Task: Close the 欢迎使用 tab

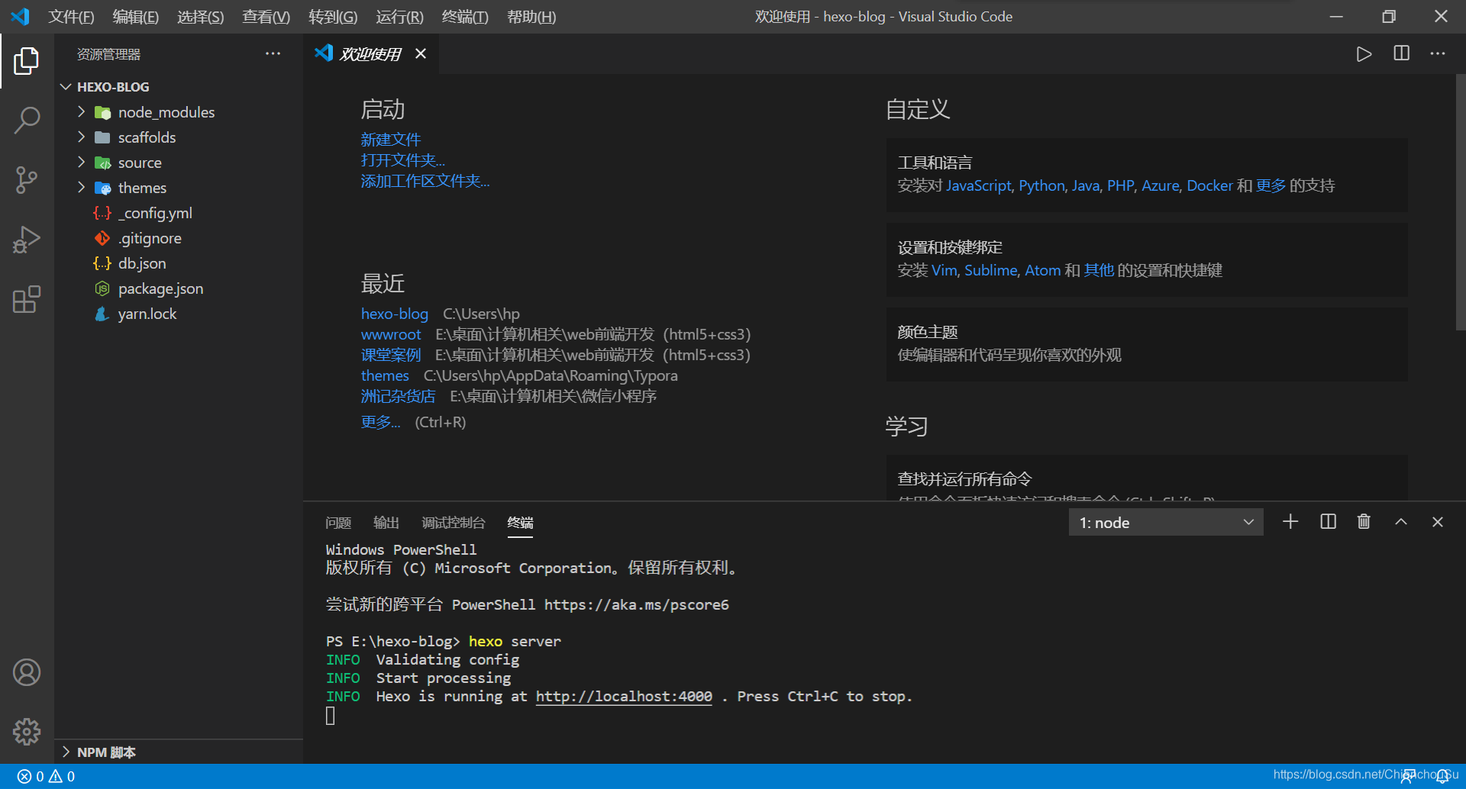Action: tap(421, 53)
